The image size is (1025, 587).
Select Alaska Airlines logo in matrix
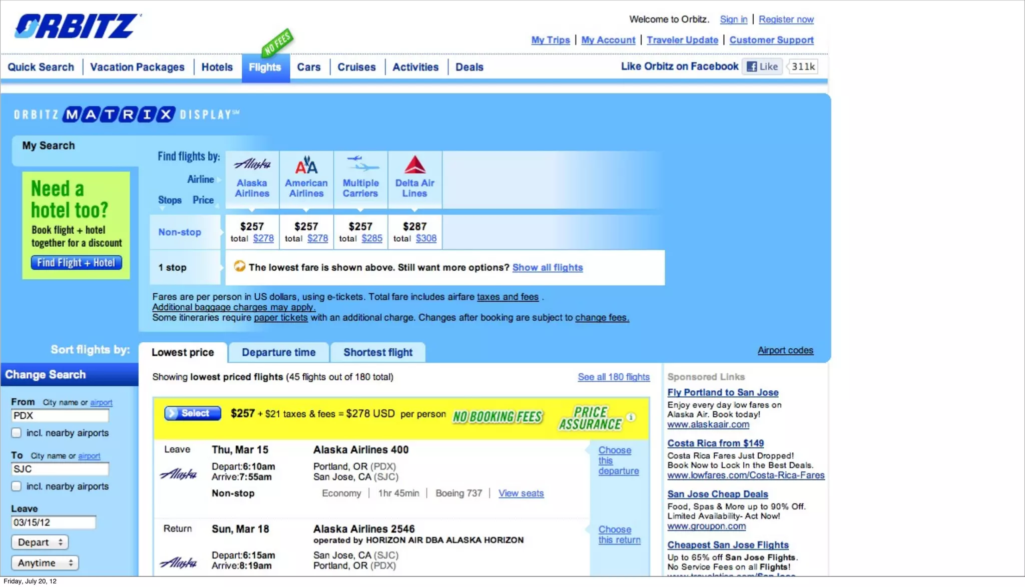(252, 164)
